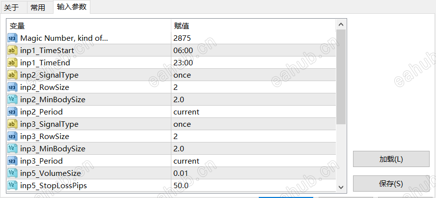Select the Magic Number value 2875
Viewport: 436px width, 198px height.
[182, 38]
